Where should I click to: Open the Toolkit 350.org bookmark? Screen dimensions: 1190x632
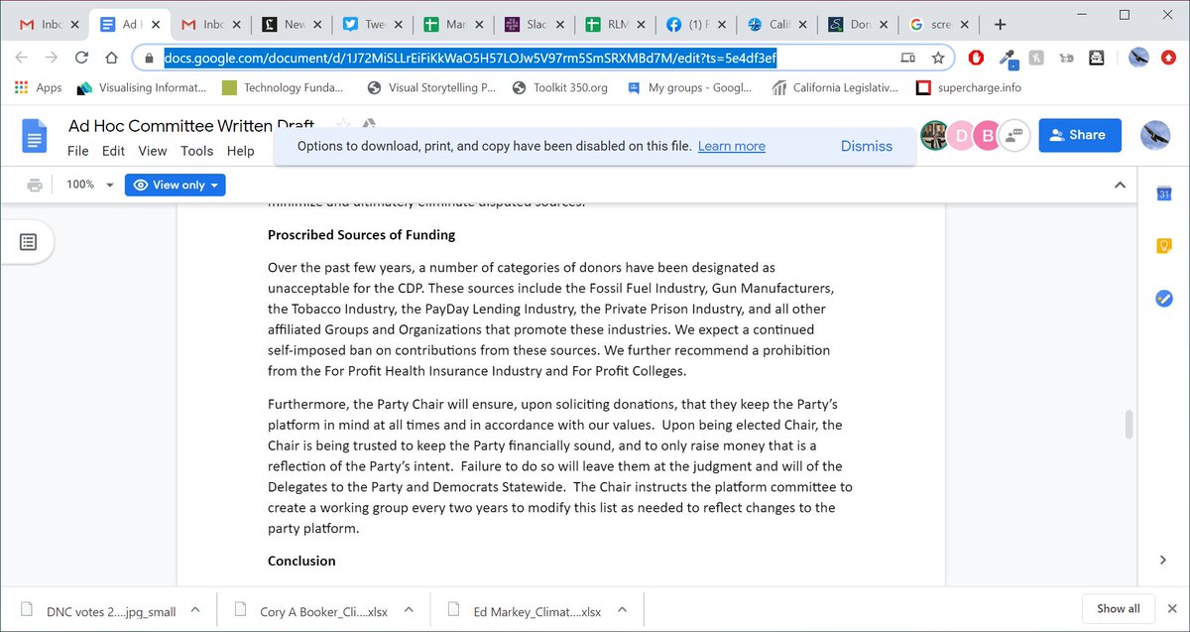tap(559, 87)
